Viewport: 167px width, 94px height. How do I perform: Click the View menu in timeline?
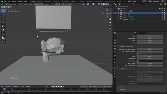point(23,86)
